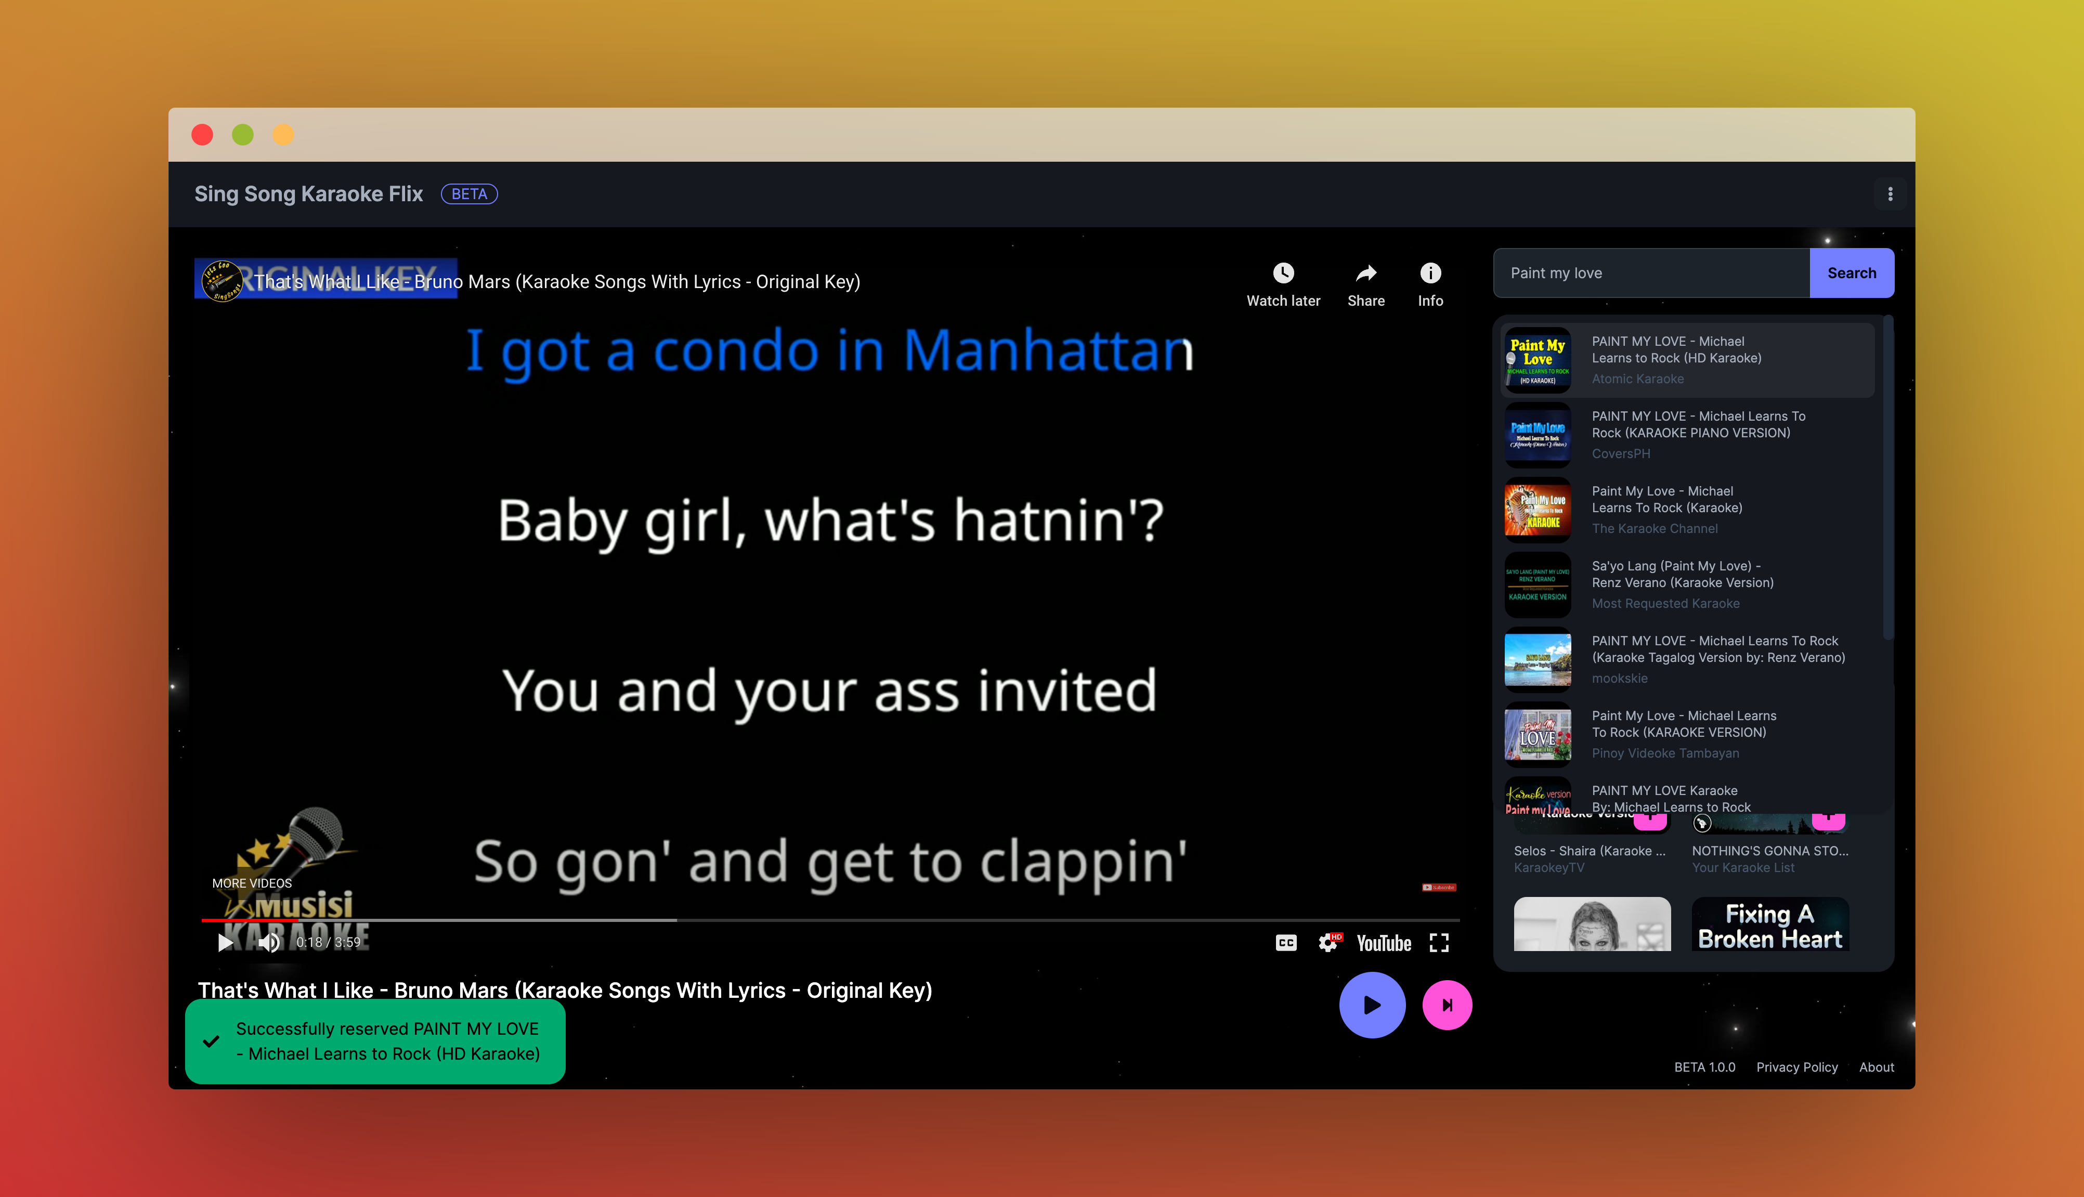Image resolution: width=2084 pixels, height=1197 pixels.
Task: Select Karaoke Tagalog Version result by mookskie
Action: (1687, 659)
